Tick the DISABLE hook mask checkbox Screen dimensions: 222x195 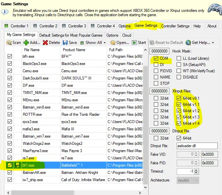click(179, 77)
